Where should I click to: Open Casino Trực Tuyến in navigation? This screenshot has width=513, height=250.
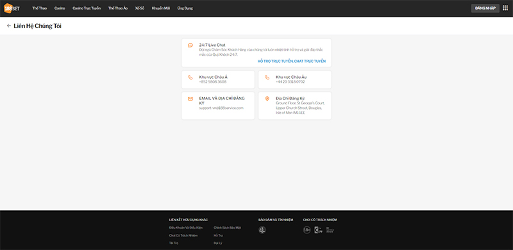[87, 8]
